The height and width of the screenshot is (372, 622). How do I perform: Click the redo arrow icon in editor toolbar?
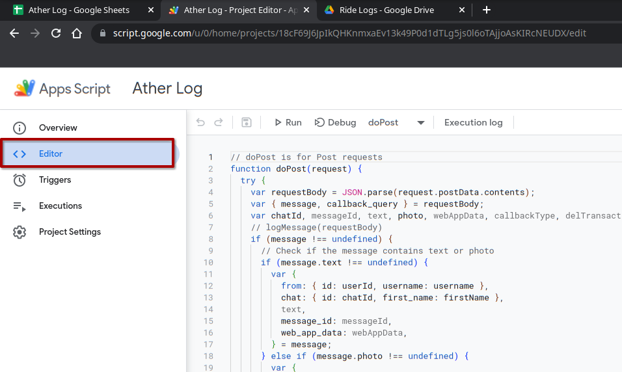pos(219,122)
